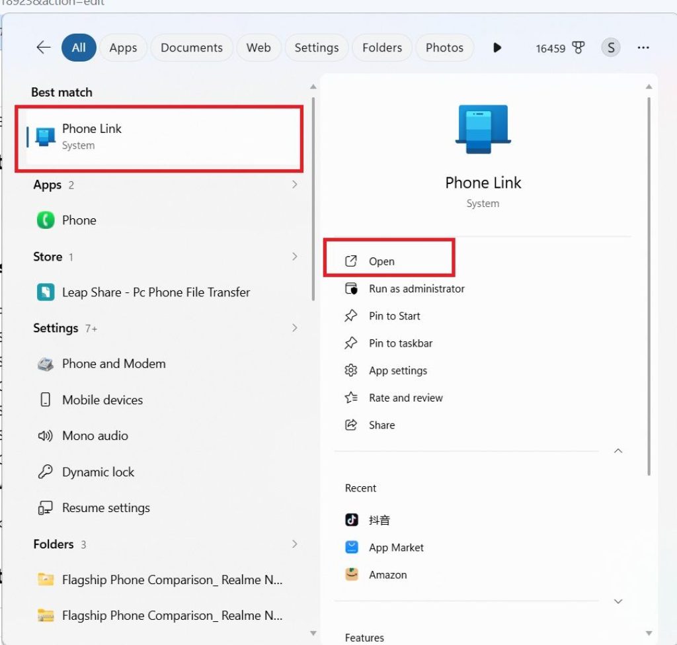677x645 pixels.
Task: Select Leap Share - Pc Phone File Transfer
Action: point(156,292)
